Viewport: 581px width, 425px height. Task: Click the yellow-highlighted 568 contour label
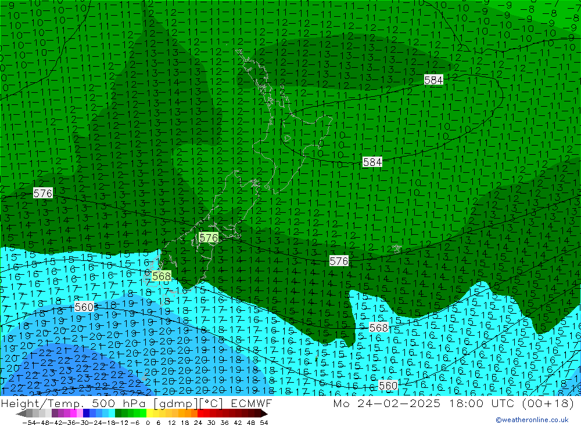(162, 276)
